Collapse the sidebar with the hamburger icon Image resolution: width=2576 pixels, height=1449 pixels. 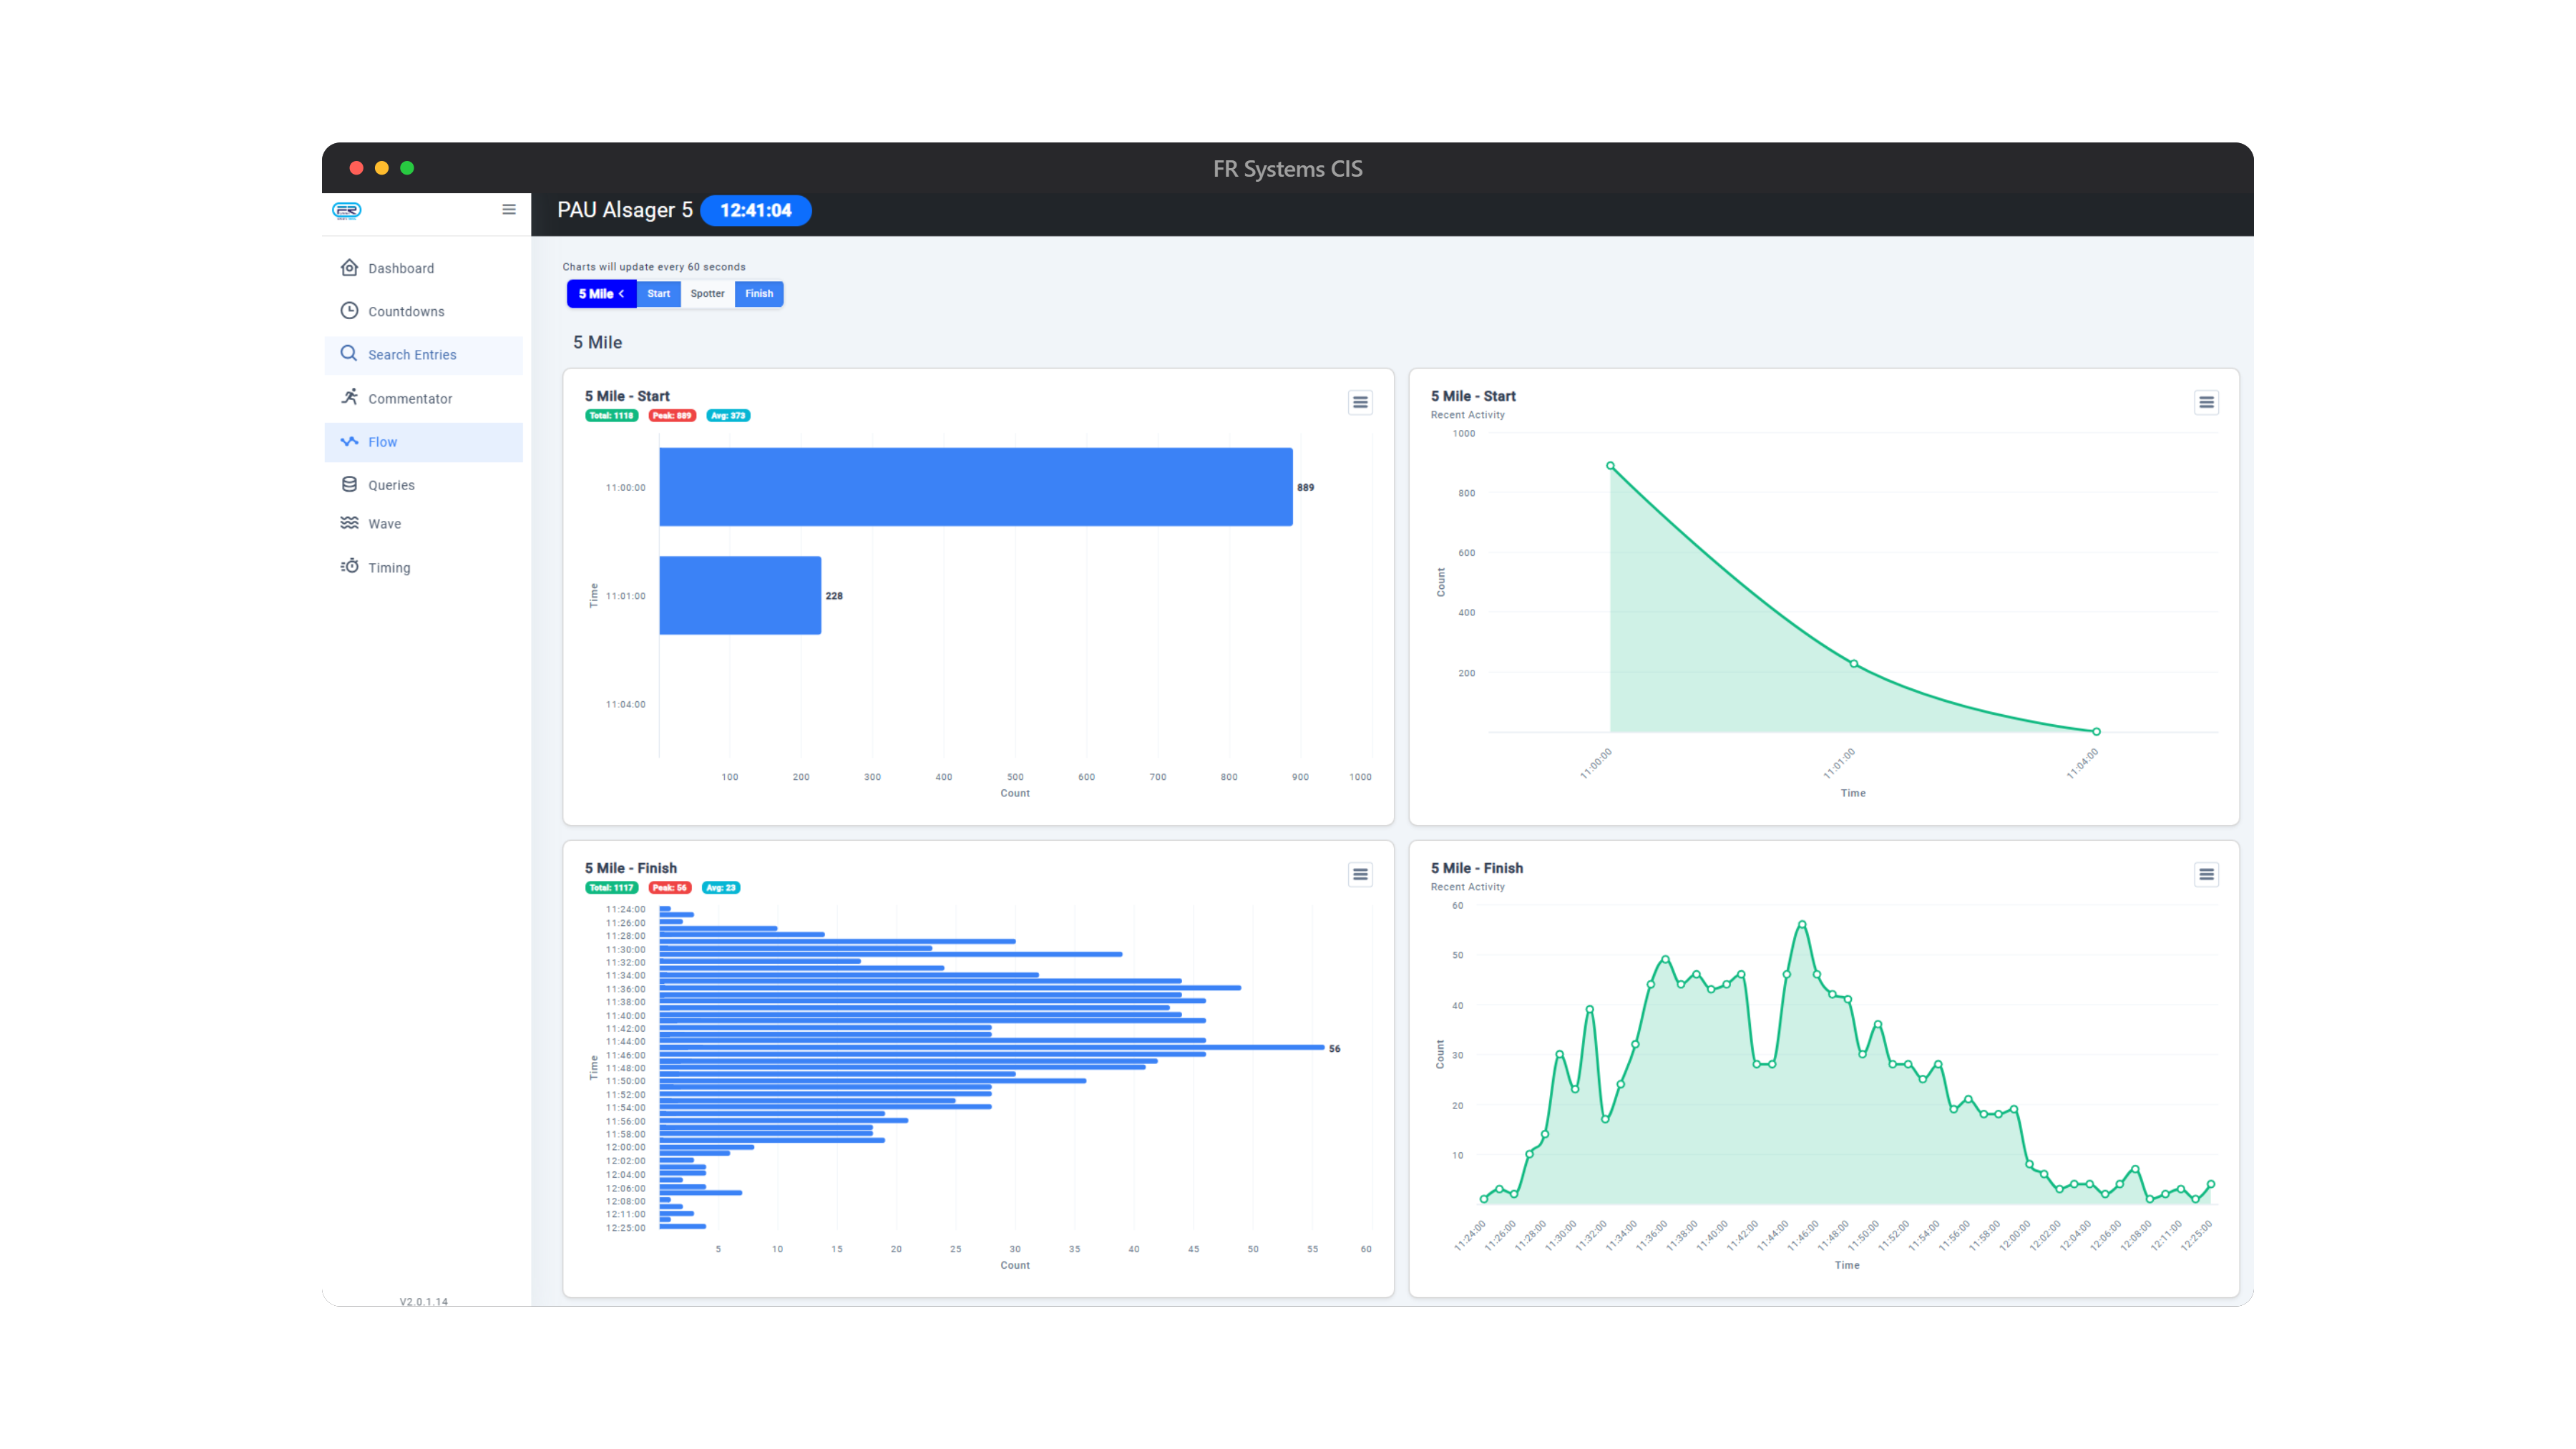[x=509, y=210]
